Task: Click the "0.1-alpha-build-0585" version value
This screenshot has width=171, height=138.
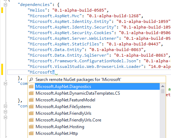Action: [x=79, y=10]
